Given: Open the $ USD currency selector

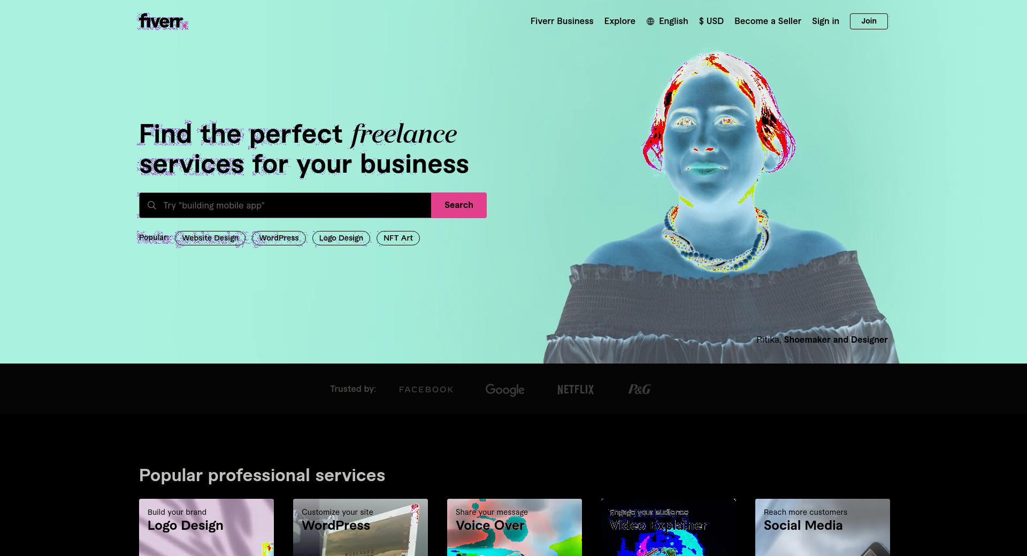Looking at the screenshot, I should pos(711,21).
